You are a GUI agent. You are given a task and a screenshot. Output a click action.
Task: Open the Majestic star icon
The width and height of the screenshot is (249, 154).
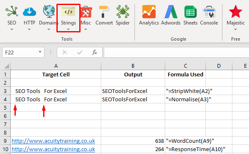pyautogui.click(x=235, y=12)
